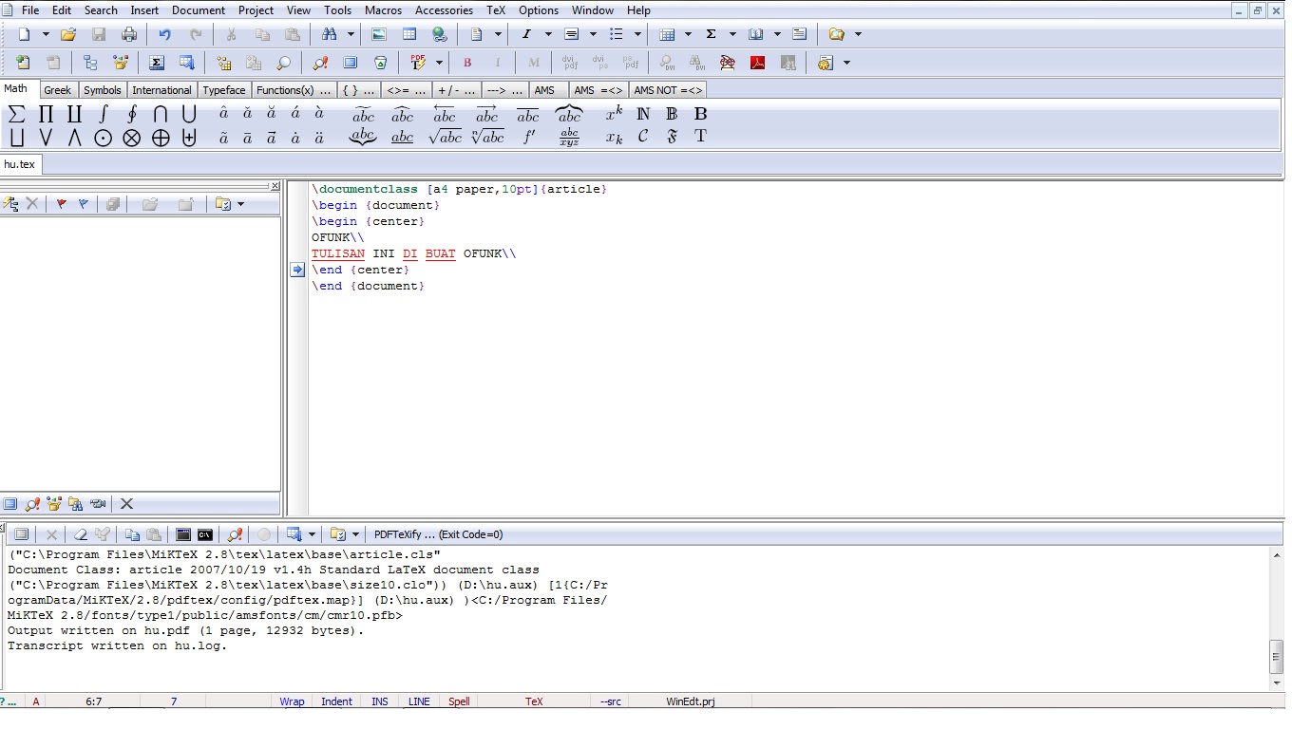This screenshot has height=729, width=1292.
Task: Open the command prompt icon in console toolbar
Action: pos(204,534)
